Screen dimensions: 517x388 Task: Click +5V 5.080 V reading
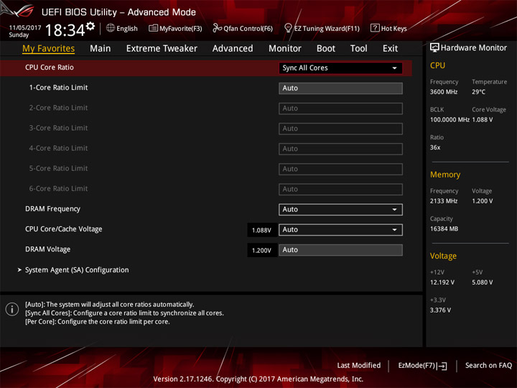point(482,282)
